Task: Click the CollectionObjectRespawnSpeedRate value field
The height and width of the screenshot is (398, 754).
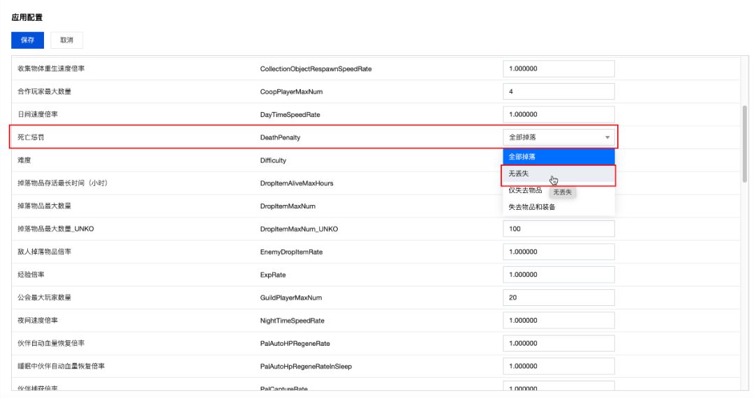Action: click(x=558, y=69)
